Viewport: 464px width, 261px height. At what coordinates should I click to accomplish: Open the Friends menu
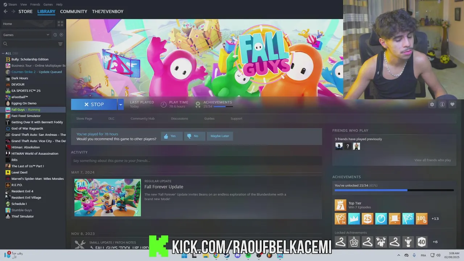click(x=35, y=4)
